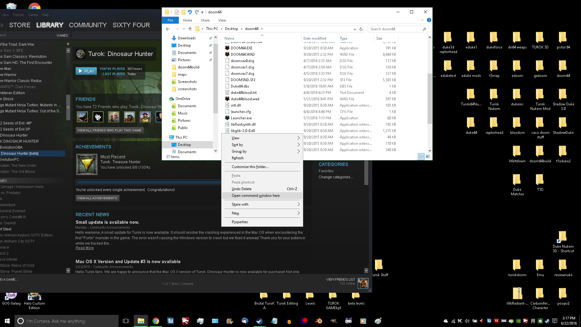
Task: Choose Open command window here
Action: (x=256, y=196)
